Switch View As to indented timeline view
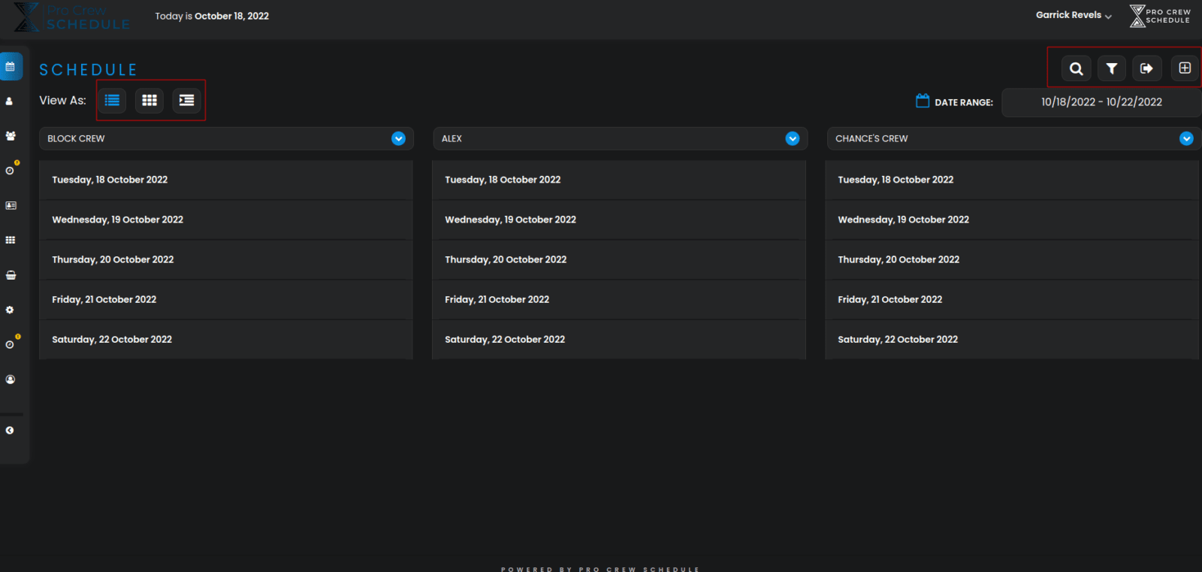The width and height of the screenshot is (1202, 572). [187, 100]
